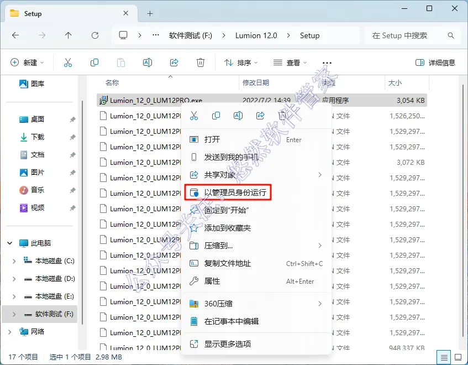Open Share with (共享对象) submenu
The height and width of the screenshot is (365, 468).
(x=257, y=175)
